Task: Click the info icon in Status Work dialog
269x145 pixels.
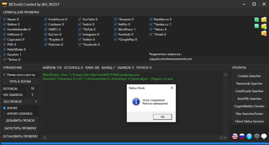Action: click(x=136, y=102)
